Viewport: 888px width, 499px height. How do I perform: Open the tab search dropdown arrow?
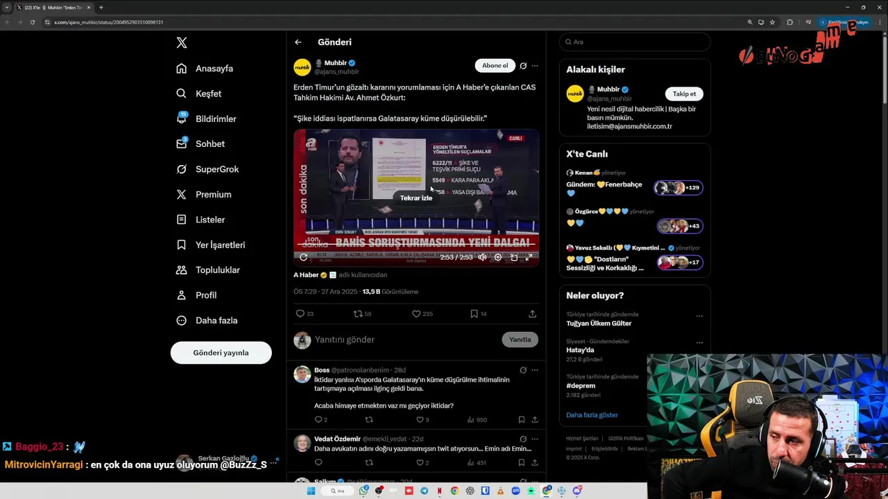7,8
